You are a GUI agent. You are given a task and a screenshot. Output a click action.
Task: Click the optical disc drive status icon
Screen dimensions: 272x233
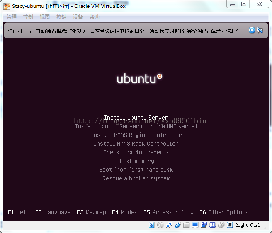coord(160,225)
